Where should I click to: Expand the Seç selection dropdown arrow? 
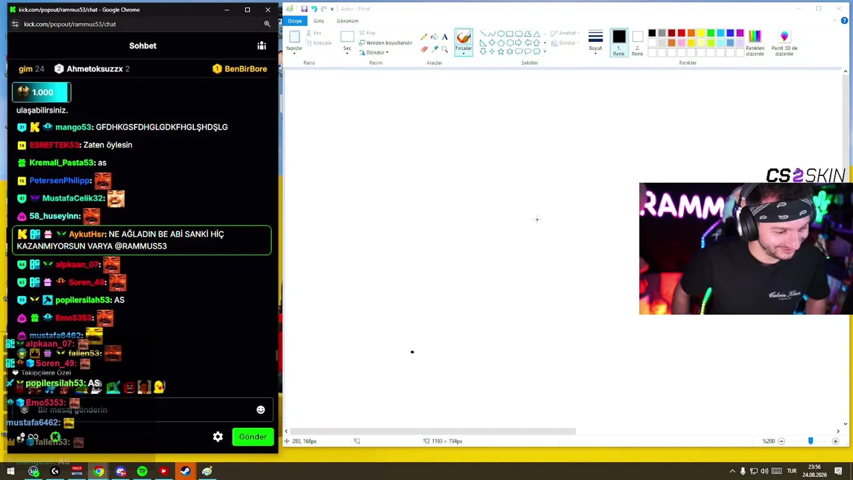[x=347, y=53]
